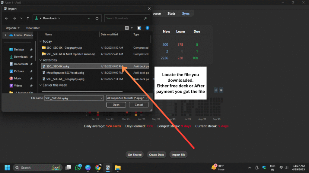Screen dimensions: 309x173
Task: Sort files by the Type column
Action: click(x=136, y=34)
